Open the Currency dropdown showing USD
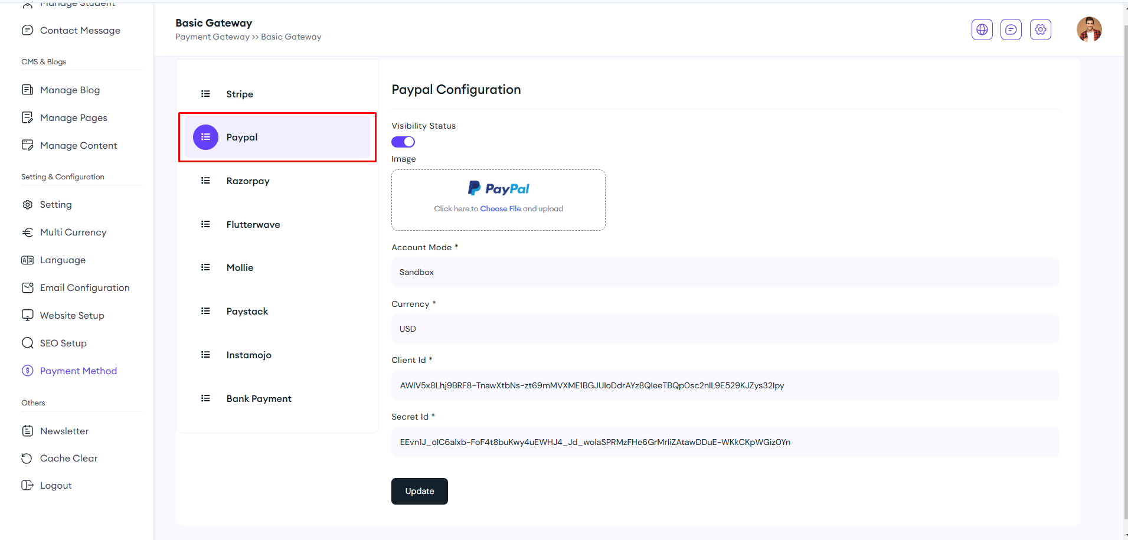 [x=724, y=329]
